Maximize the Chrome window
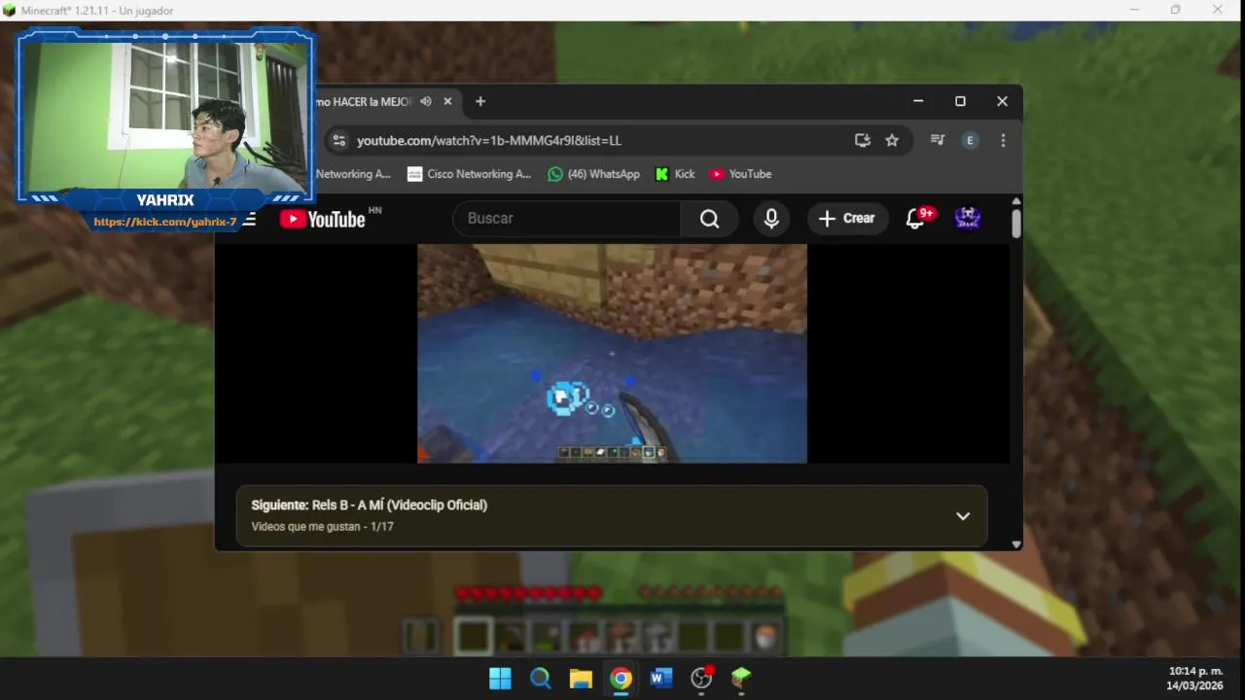This screenshot has height=700, width=1245. point(960,101)
